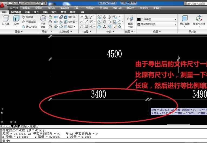207x143 pixels.
Task: Expand the 修改 panel
Action: (110, 32)
